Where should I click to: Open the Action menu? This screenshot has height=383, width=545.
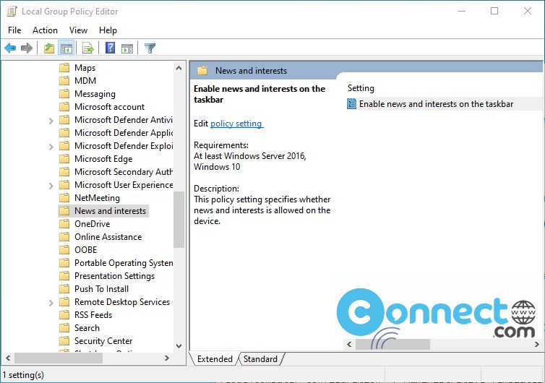46,30
